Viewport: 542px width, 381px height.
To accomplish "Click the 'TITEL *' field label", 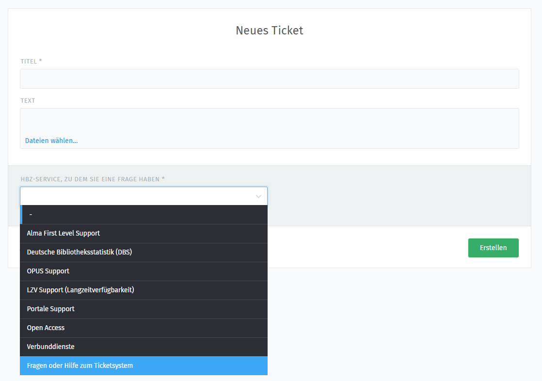I will pyautogui.click(x=31, y=62).
